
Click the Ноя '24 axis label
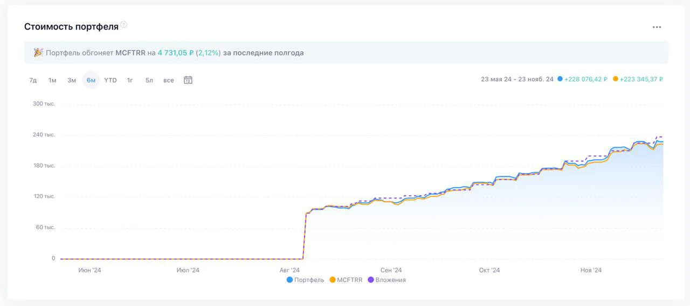point(591,270)
